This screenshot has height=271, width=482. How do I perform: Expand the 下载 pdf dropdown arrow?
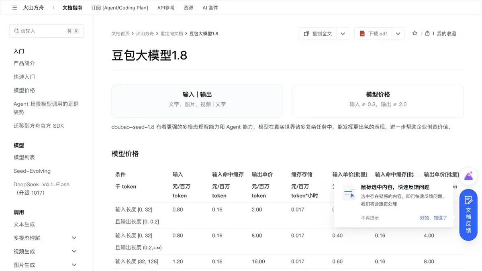(x=398, y=34)
